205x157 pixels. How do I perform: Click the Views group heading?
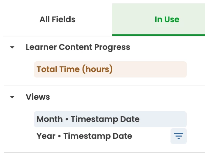tap(38, 97)
